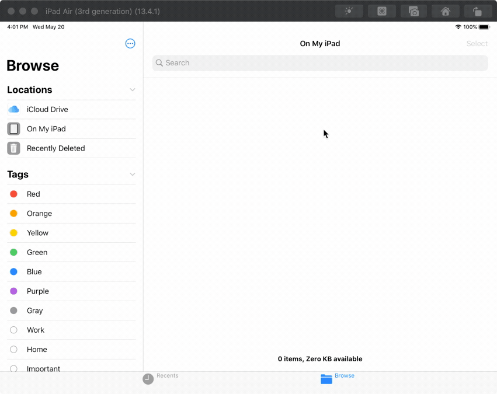Image resolution: width=497 pixels, height=394 pixels.
Task: Select the Blue tag dot
Action: click(13, 272)
